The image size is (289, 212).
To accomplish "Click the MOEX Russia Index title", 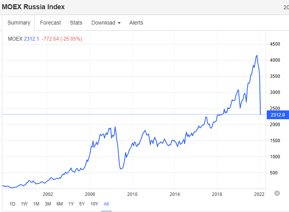I will tap(33, 7).
